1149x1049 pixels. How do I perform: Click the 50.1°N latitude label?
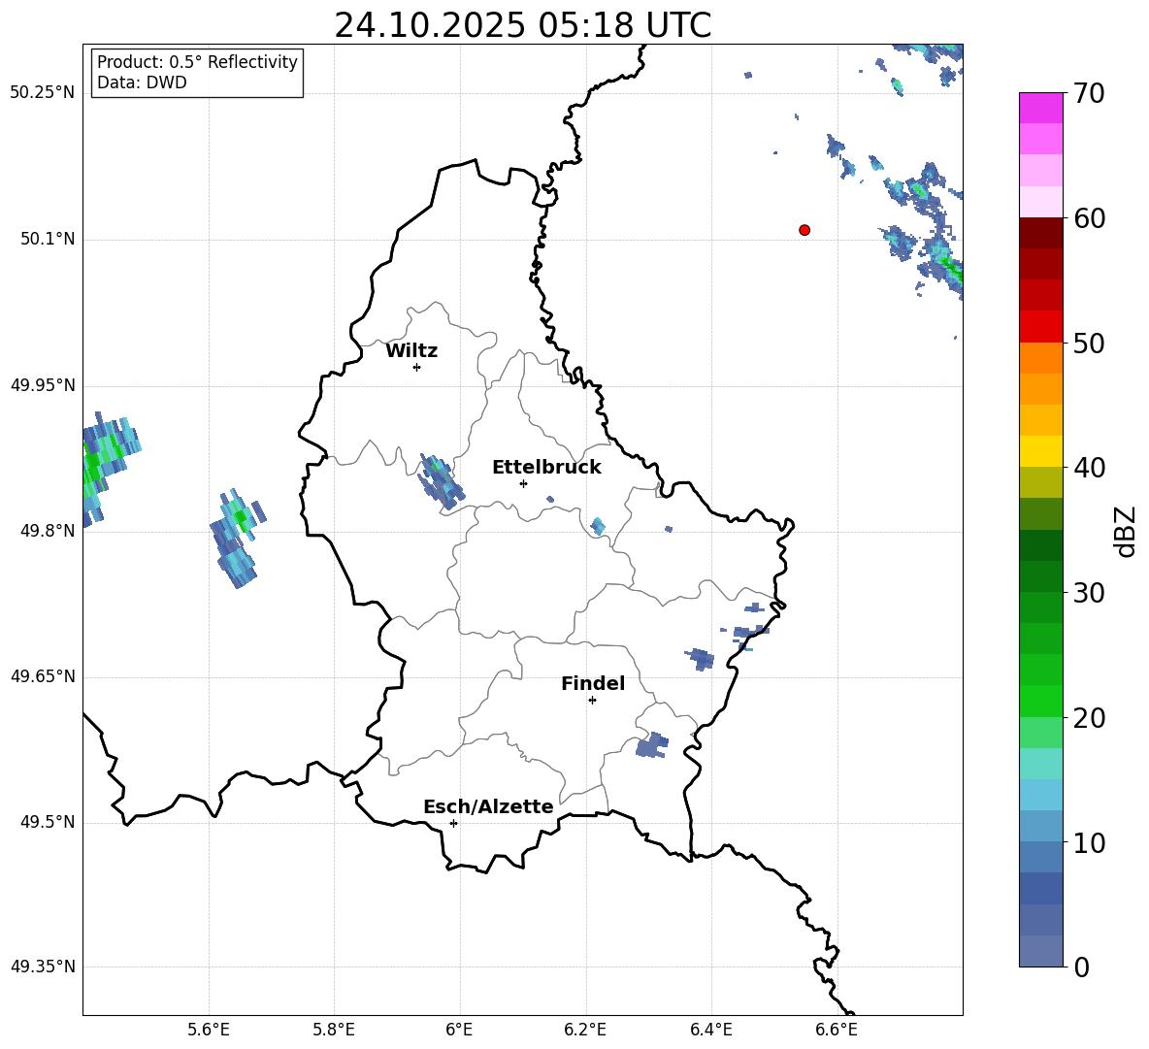tap(48, 239)
